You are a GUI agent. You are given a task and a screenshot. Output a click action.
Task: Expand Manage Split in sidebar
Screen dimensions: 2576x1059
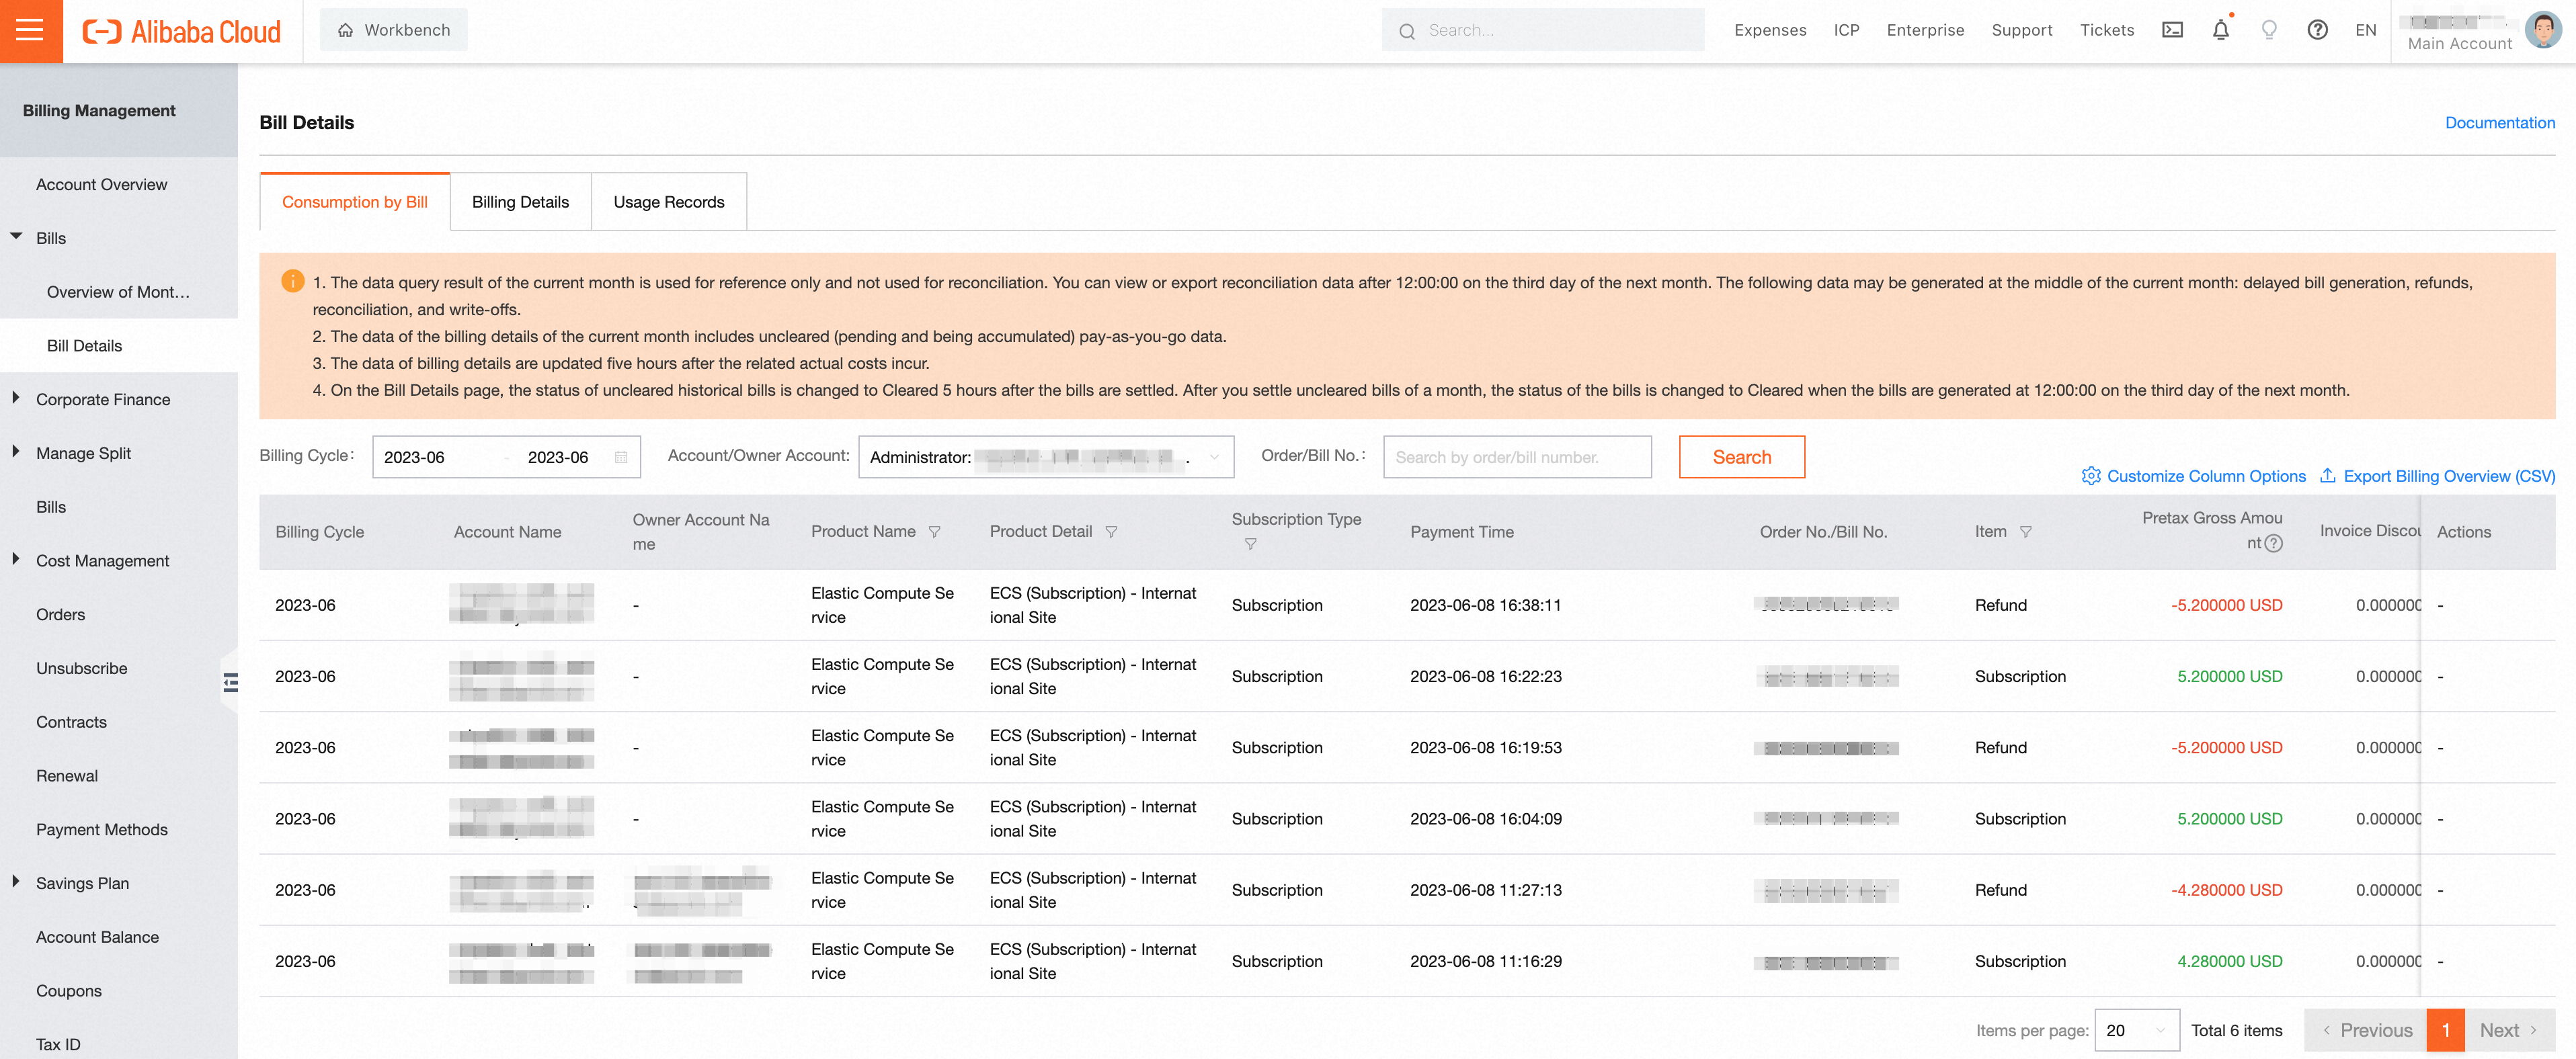point(16,452)
